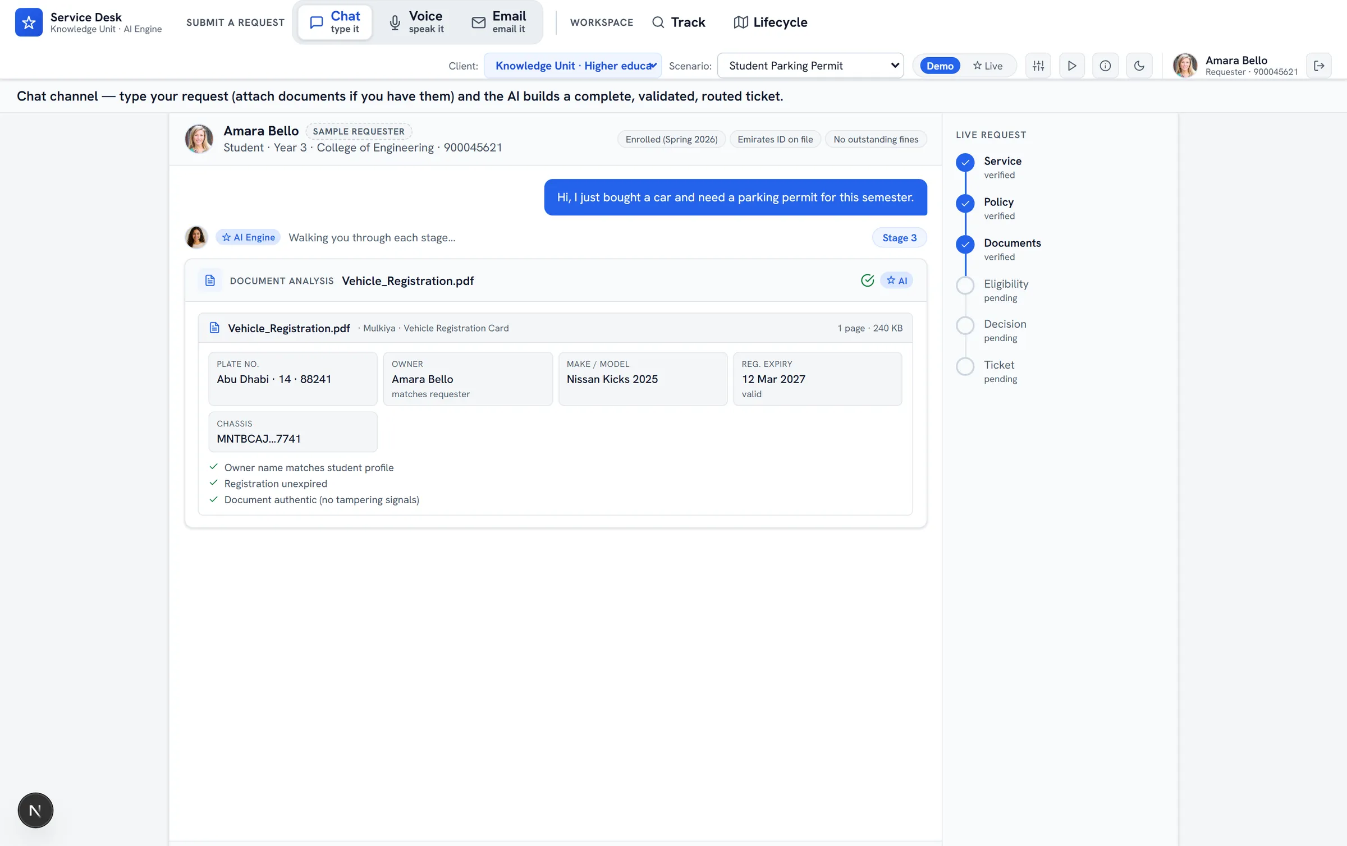Open the Track workspace view

[678, 22]
